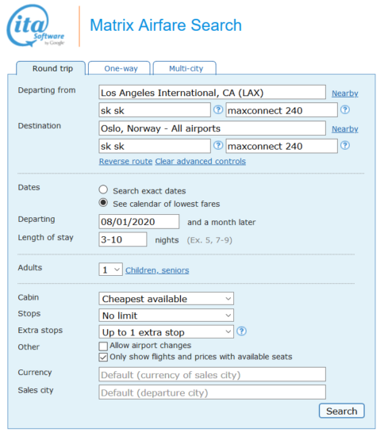Image resolution: width=388 pixels, height=436 pixels.
Task: Switch to the One-way tab
Action: pos(120,68)
